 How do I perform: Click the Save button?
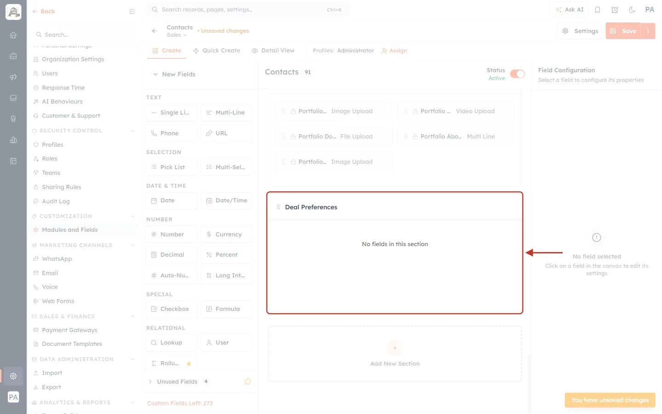[x=623, y=31]
